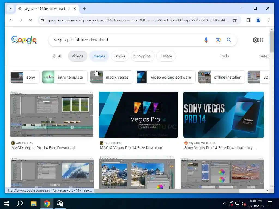The width and height of the screenshot is (279, 209).
Task: Click the vertical scrollbar thumb
Action: 272,42
